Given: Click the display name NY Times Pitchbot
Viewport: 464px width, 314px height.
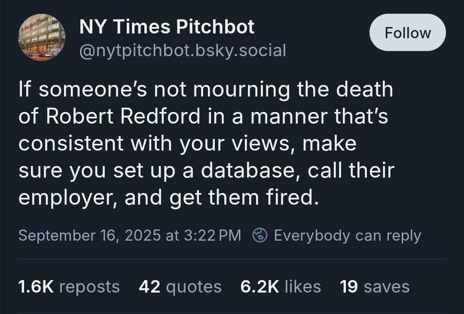Looking at the screenshot, I should [167, 27].
